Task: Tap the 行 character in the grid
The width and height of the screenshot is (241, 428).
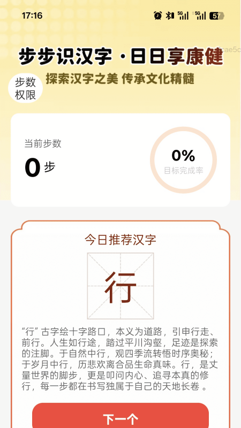Action: point(120,286)
